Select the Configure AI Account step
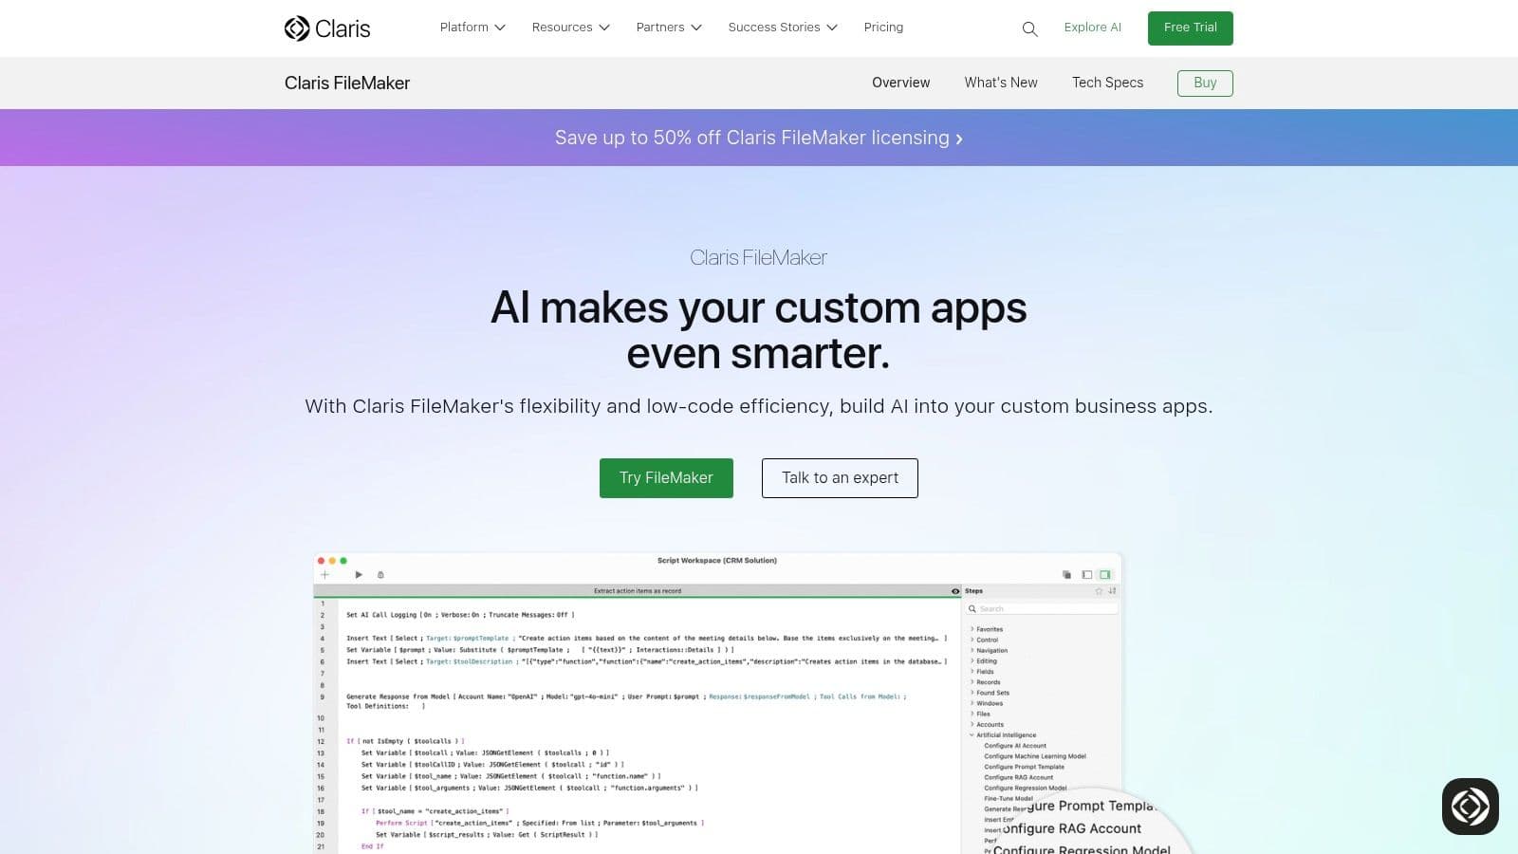This screenshot has height=854, width=1518. click(x=1015, y=746)
